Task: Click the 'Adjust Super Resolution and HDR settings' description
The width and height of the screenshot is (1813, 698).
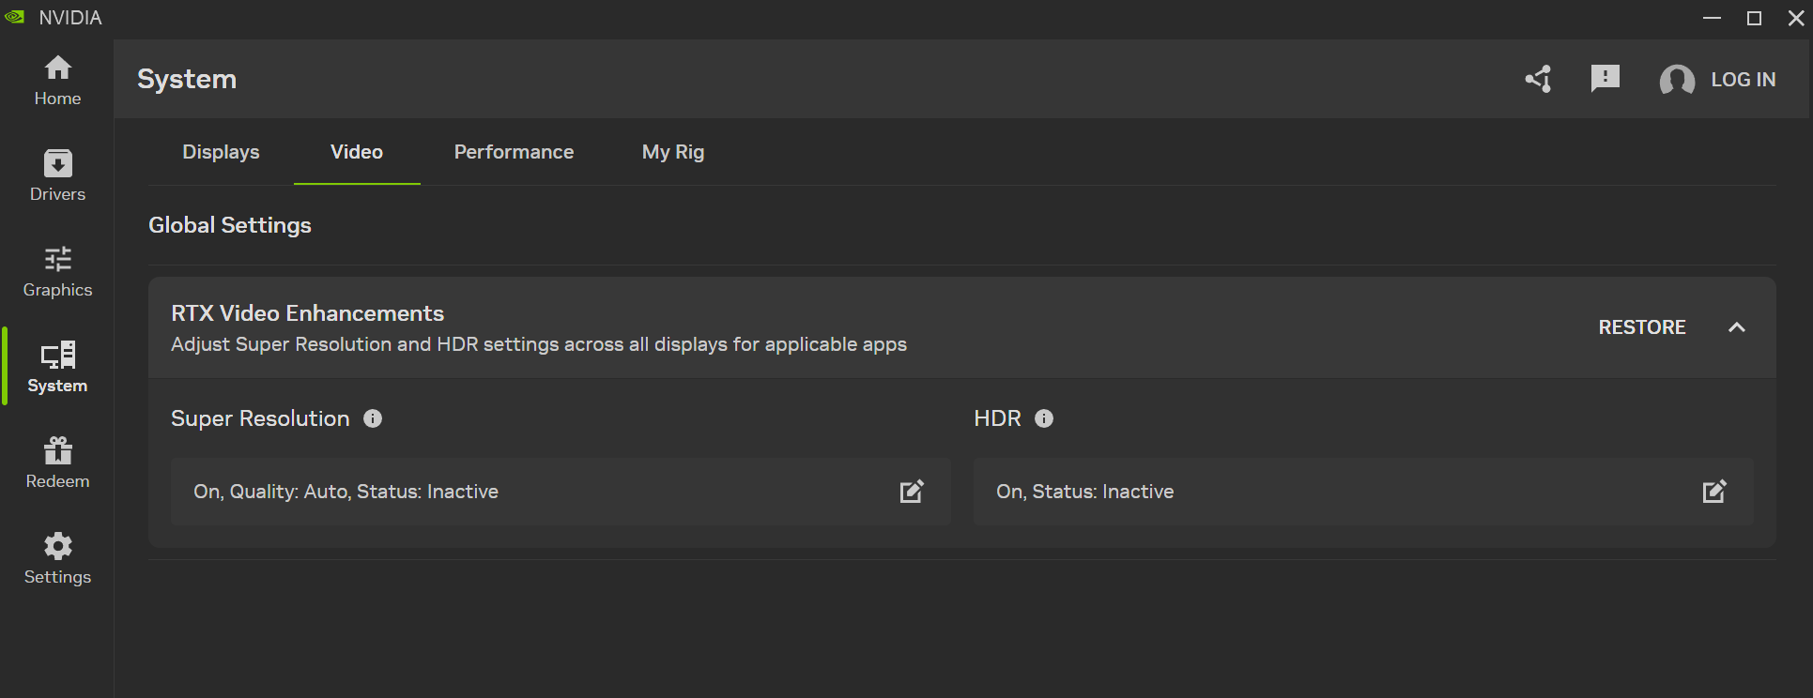Action: [539, 344]
